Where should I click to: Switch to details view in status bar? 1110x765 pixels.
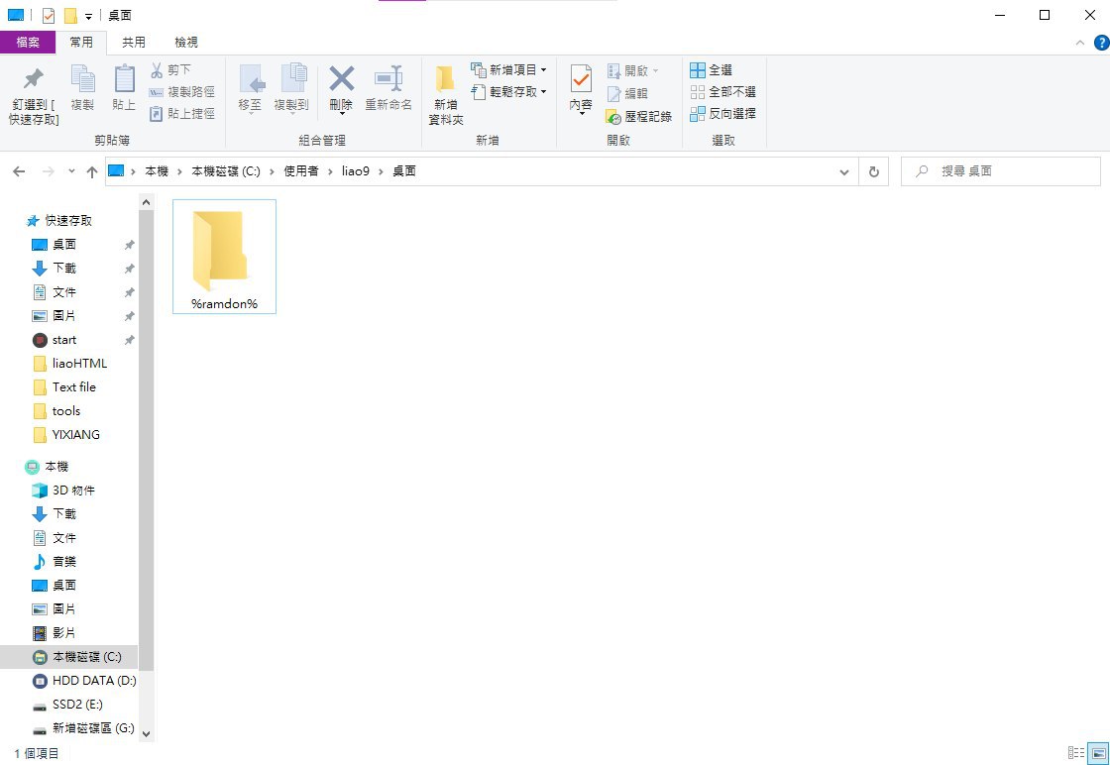(1076, 753)
